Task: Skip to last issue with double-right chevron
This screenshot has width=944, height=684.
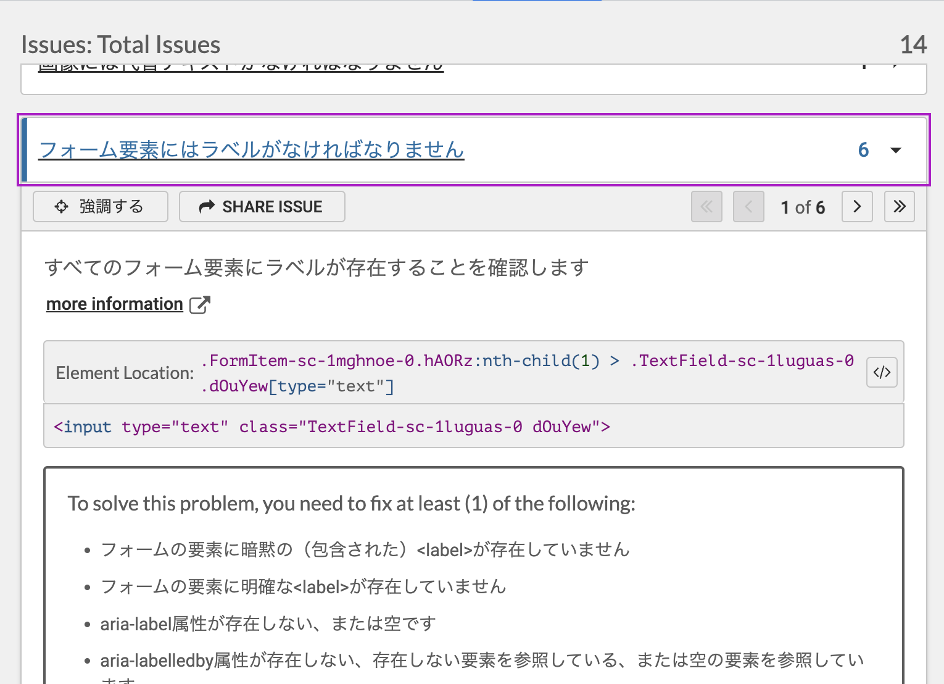Action: pos(899,206)
